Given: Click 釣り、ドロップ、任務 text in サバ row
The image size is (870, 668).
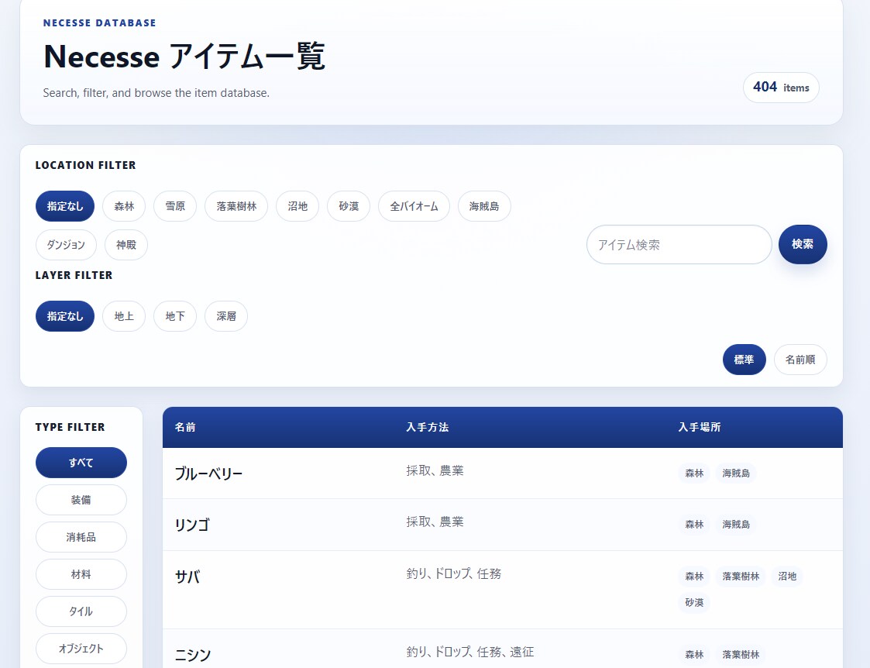Looking at the screenshot, I should click(453, 573).
